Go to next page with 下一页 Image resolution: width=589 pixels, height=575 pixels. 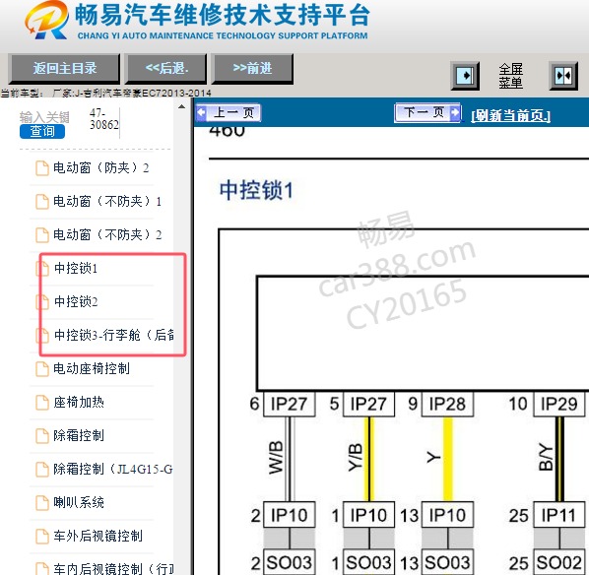coord(427,112)
